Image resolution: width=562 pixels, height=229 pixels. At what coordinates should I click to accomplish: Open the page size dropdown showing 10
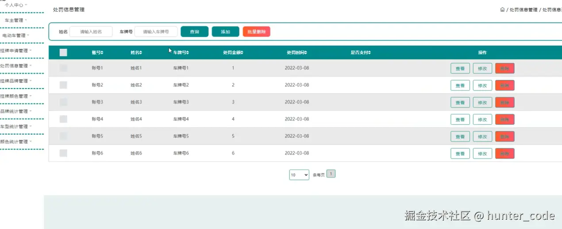pyautogui.click(x=299, y=175)
